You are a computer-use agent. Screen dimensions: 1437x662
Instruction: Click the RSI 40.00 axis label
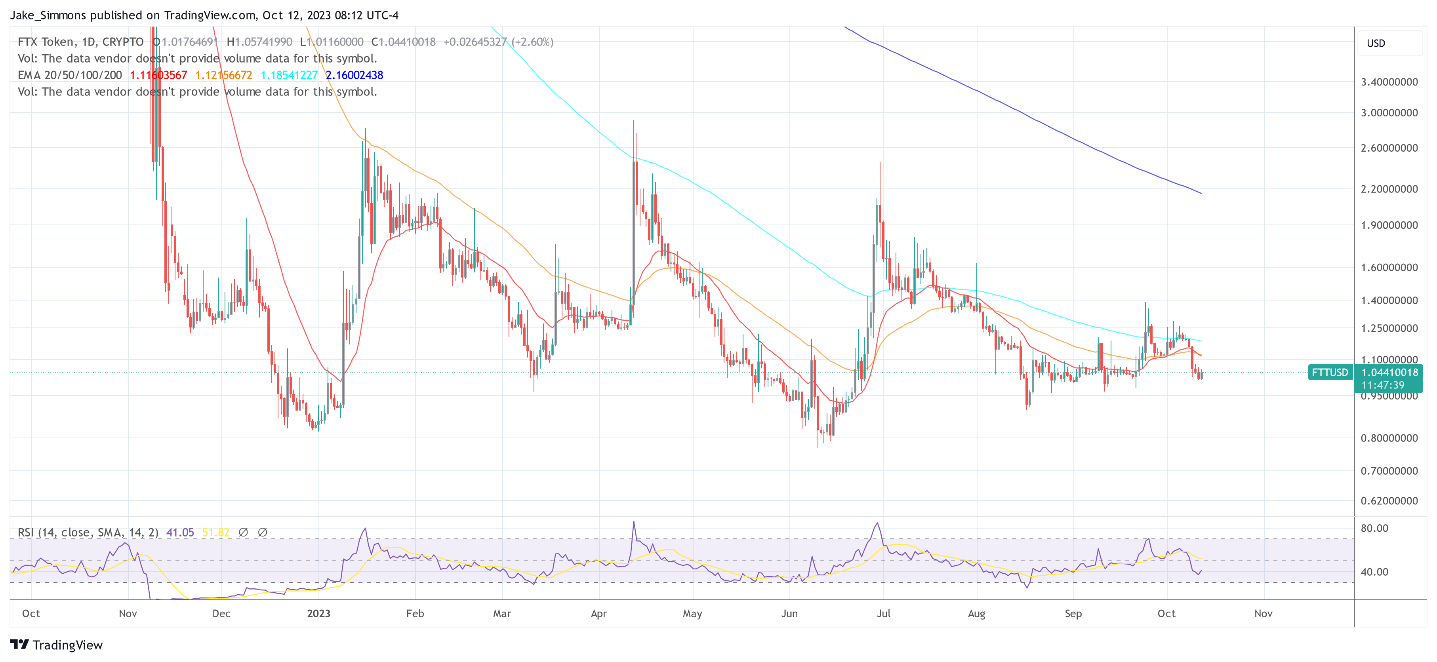click(1374, 572)
